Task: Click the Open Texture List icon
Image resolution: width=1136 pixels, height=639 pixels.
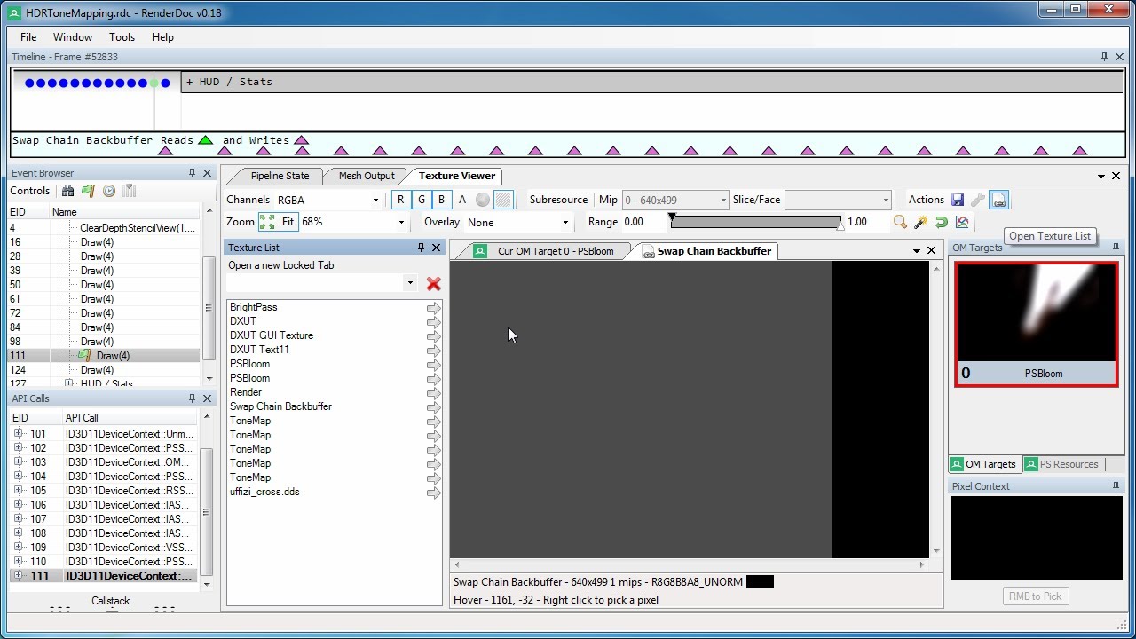Action: click(x=999, y=200)
